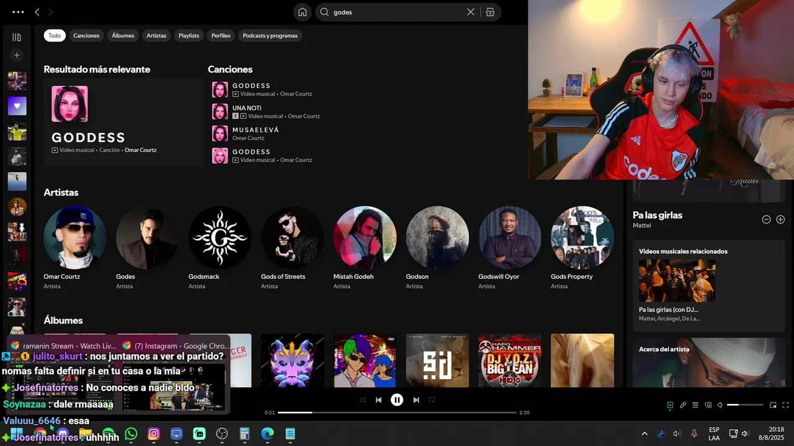Image resolution: width=794 pixels, height=446 pixels.
Task: Show lyrics with the microphone icon
Action: point(683,405)
